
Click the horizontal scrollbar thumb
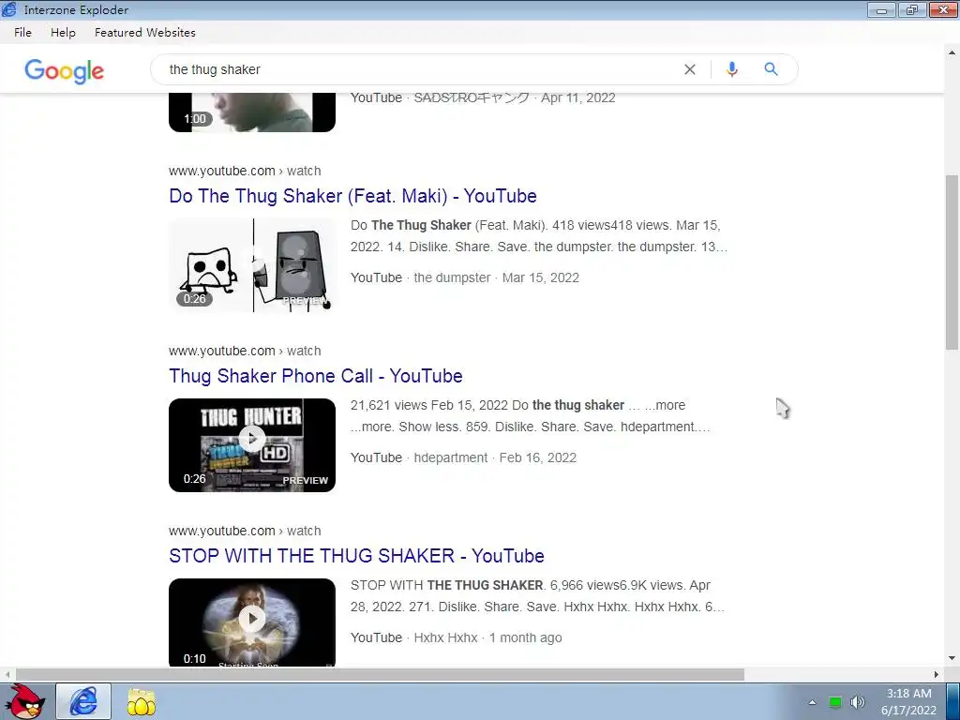click(x=381, y=674)
